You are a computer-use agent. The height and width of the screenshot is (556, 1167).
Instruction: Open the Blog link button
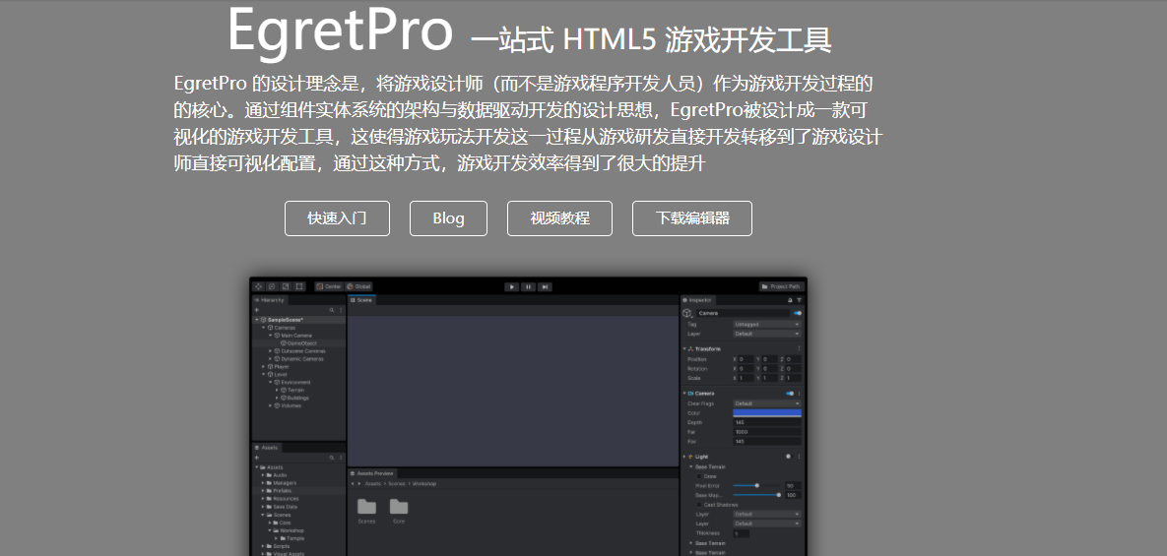click(449, 218)
